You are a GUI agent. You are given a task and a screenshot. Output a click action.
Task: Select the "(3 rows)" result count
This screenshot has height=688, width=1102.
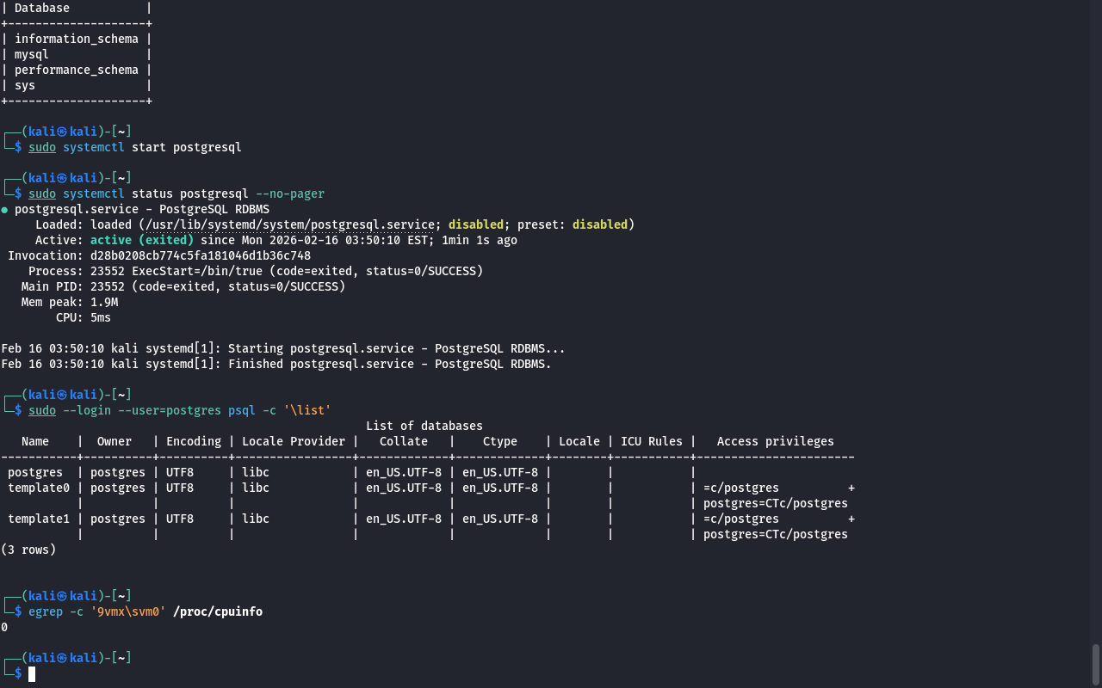pos(28,550)
